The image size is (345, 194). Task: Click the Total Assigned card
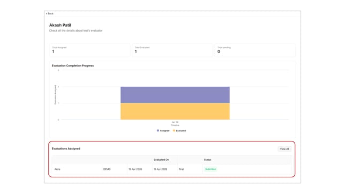(89, 50)
